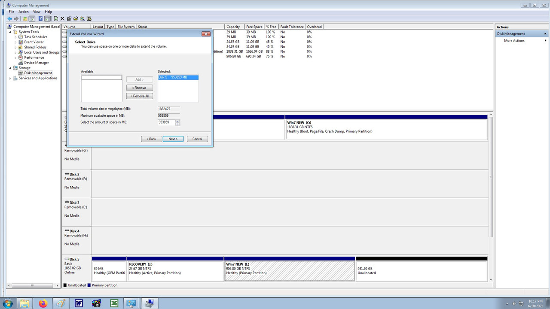Toggle the Show/Hide Action Pane icon
Screen dimensions: 550x309
coord(47,18)
